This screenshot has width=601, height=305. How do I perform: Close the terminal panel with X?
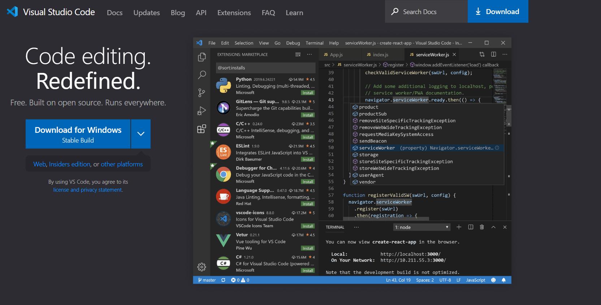(x=505, y=227)
